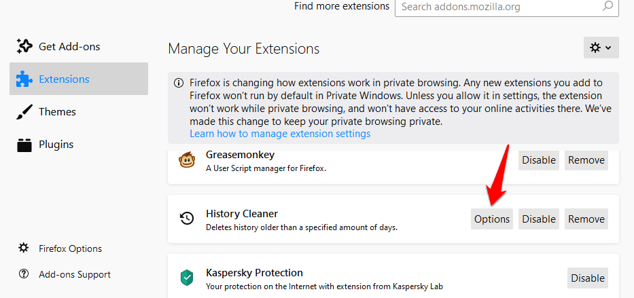Screen dimensions: 634x298
Task: Open History Cleaner Options
Action: tap(492, 219)
